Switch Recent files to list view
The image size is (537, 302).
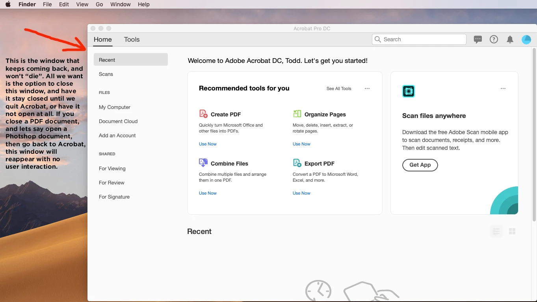tap(496, 231)
